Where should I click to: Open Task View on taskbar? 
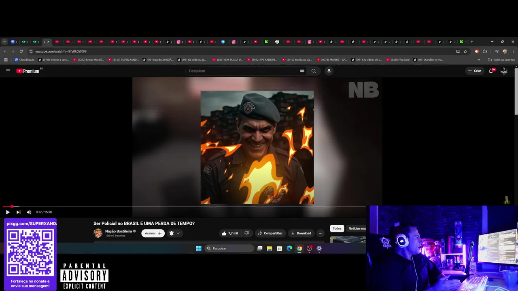(260, 249)
